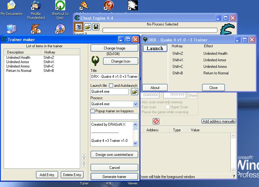This screenshot has height=187, width=259.
Task: Open the Shortcut to Qwix desktop icon
Action: [60, 6]
